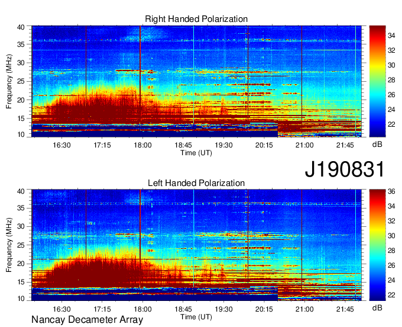This screenshot has width=402, height=327.
Task: Click Frequency (MHz) axis label of Right Handed plot
Action: 9,81
